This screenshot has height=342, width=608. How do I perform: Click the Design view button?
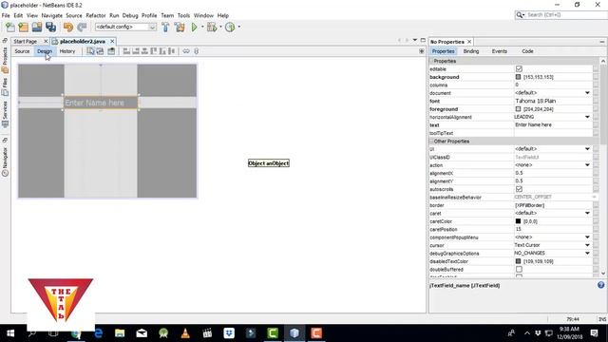point(45,51)
